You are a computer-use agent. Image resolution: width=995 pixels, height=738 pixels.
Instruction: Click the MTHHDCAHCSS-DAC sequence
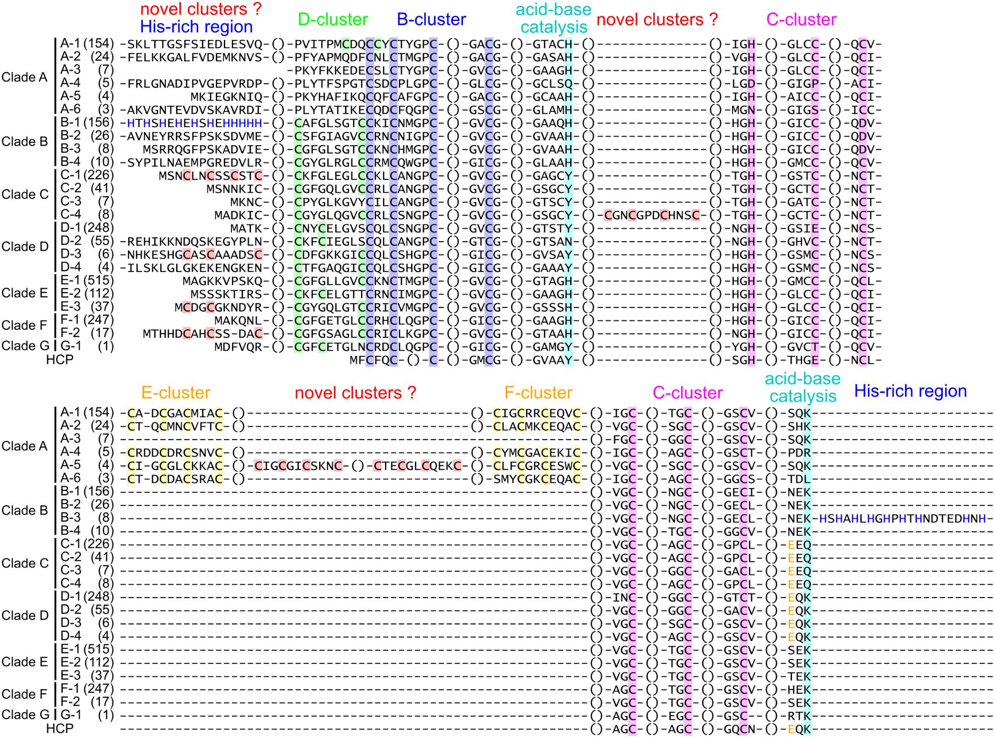click(203, 334)
